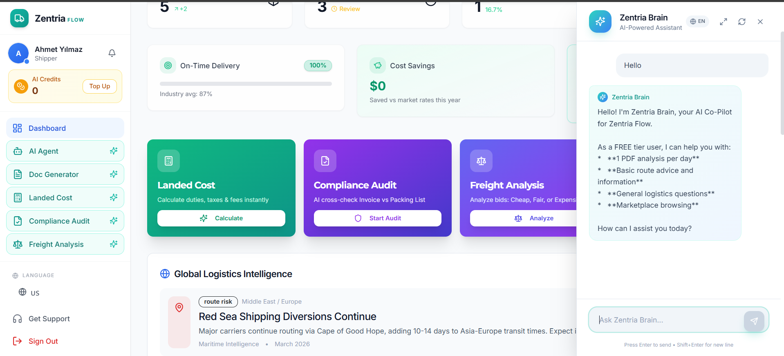
Task: Click the AI Credits coin icon
Action: (x=21, y=87)
